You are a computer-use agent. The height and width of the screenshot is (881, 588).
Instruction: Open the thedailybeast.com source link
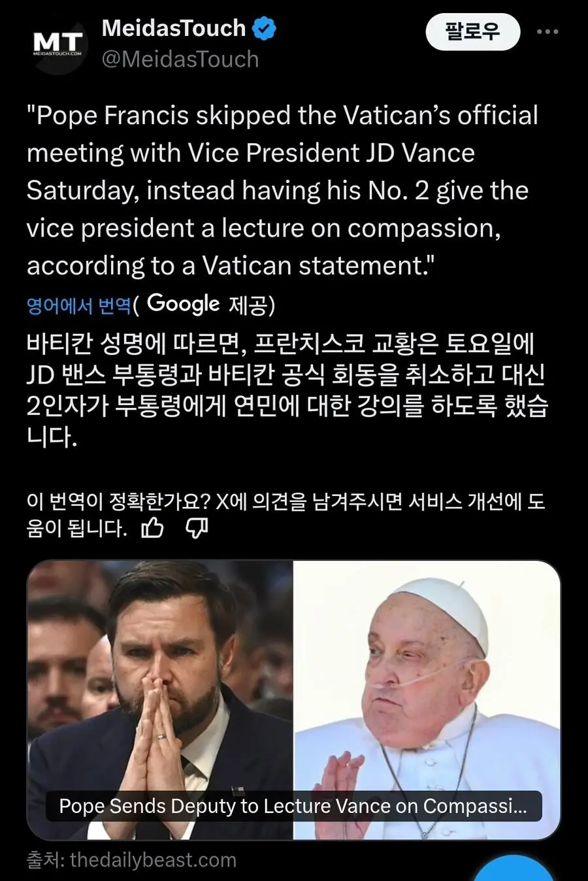tap(153, 859)
